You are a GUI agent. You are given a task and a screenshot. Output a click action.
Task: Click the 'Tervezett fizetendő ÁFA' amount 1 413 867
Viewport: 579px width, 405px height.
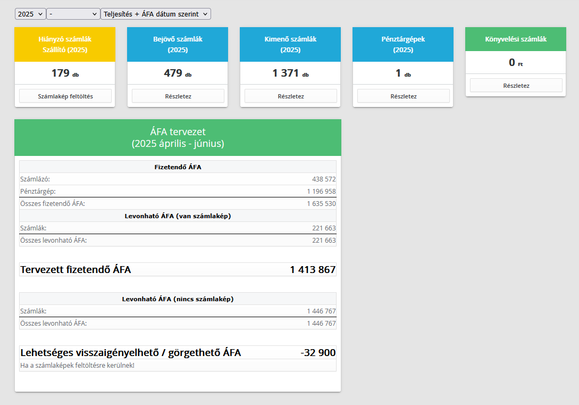tap(313, 270)
